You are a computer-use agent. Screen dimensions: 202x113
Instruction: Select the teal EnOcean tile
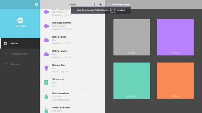(x=132, y=80)
